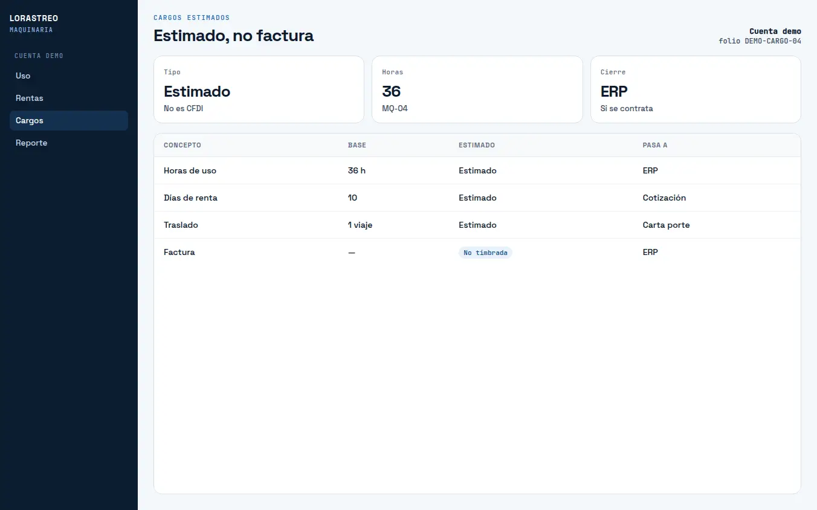The width and height of the screenshot is (817, 510).
Task: Click the BASE column header
Action: point(357,146)
